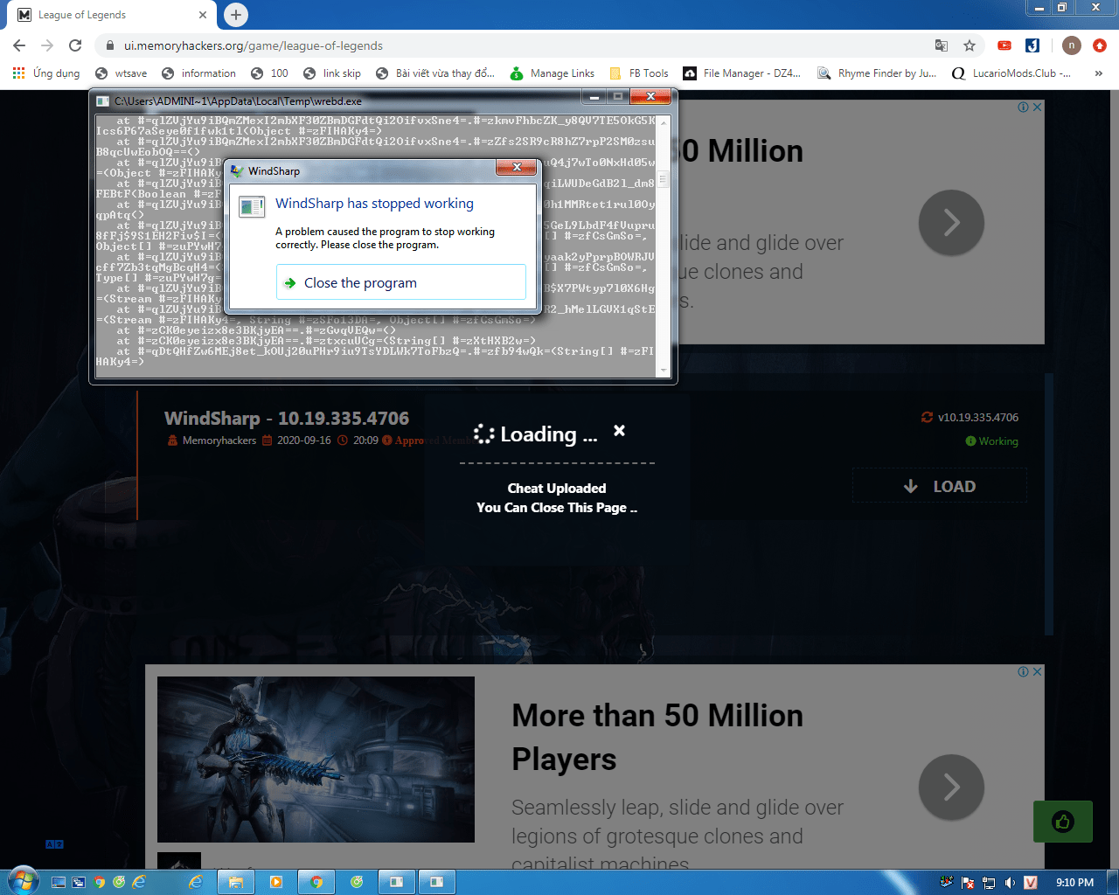
Task: Open a new Chrome tab
Action: (x=236, y=15)
